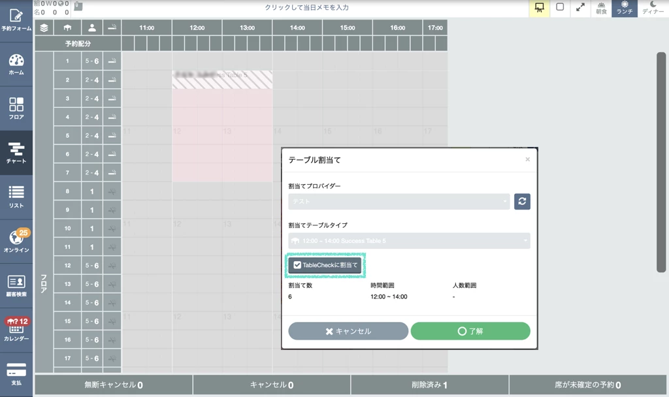This screenshot has width=669, height=397.
Task: Toggle the fullscreen expand arrows icon
Action: point(580,8)
